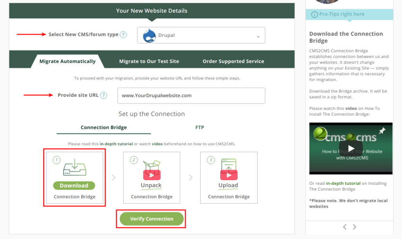Click the Drupal droplet logo icon
The image size is (402, 239).
[x=149, y=36]
